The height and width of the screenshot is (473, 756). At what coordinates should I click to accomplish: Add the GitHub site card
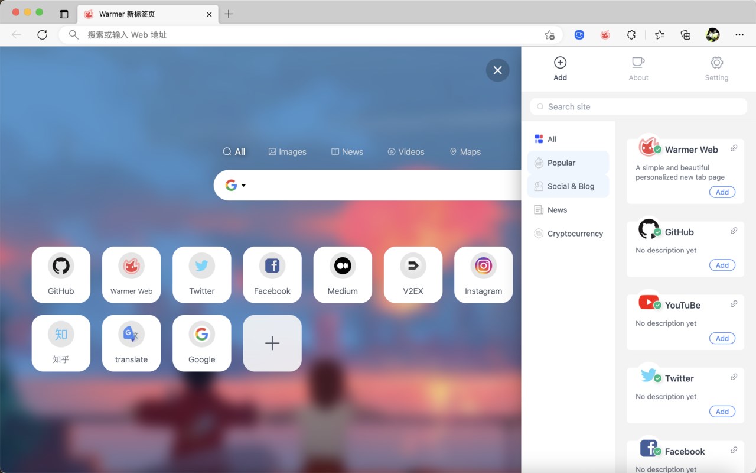point(722,265)
